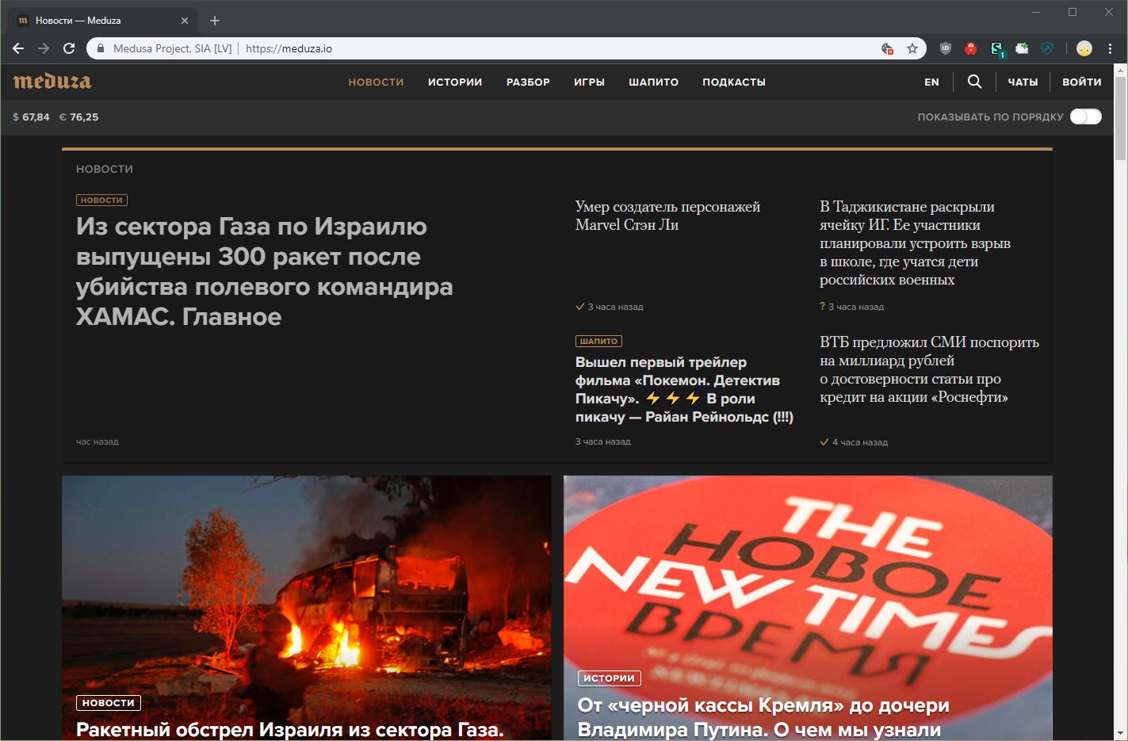Click the Войти login button
Screen dimensions: 1128x741
pyautogui.click(x=1082, y=82)
